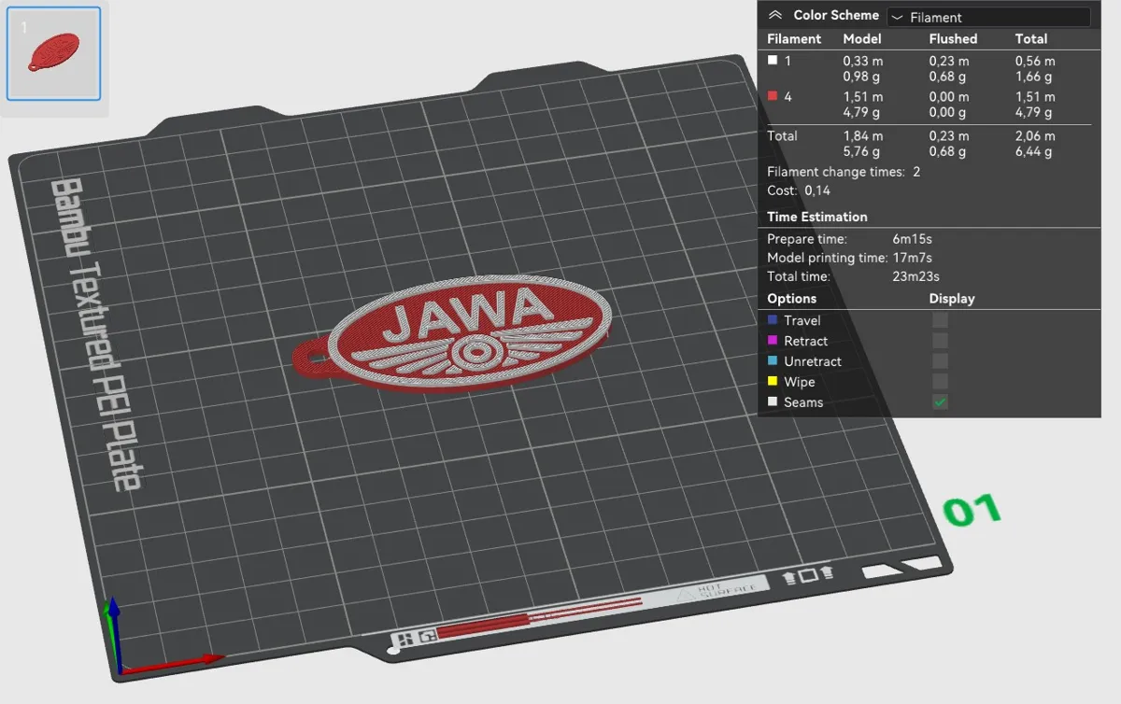Click the Travel option label
This screenshot has width=1121, height=704.
point(802,320)
